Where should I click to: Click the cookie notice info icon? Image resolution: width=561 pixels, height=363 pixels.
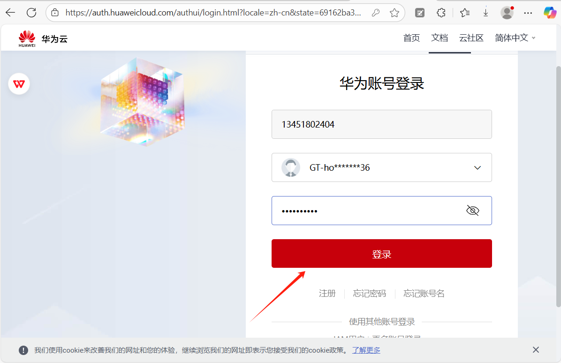point(23,350)
